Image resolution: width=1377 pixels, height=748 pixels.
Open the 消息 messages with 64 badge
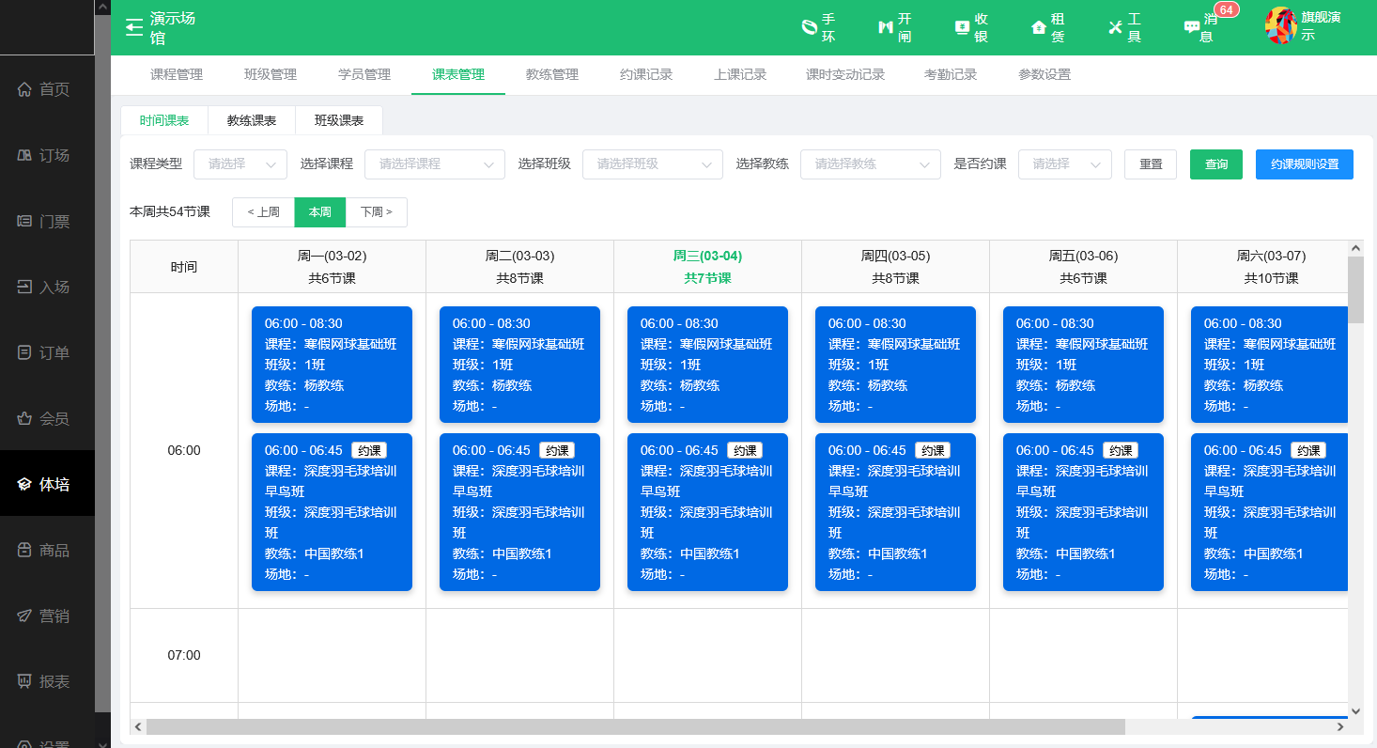1192,27
